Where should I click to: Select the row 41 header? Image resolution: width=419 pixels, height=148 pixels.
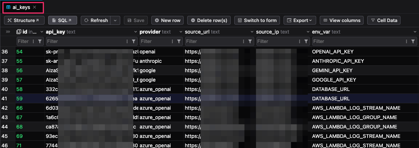(x=8, y=99)
